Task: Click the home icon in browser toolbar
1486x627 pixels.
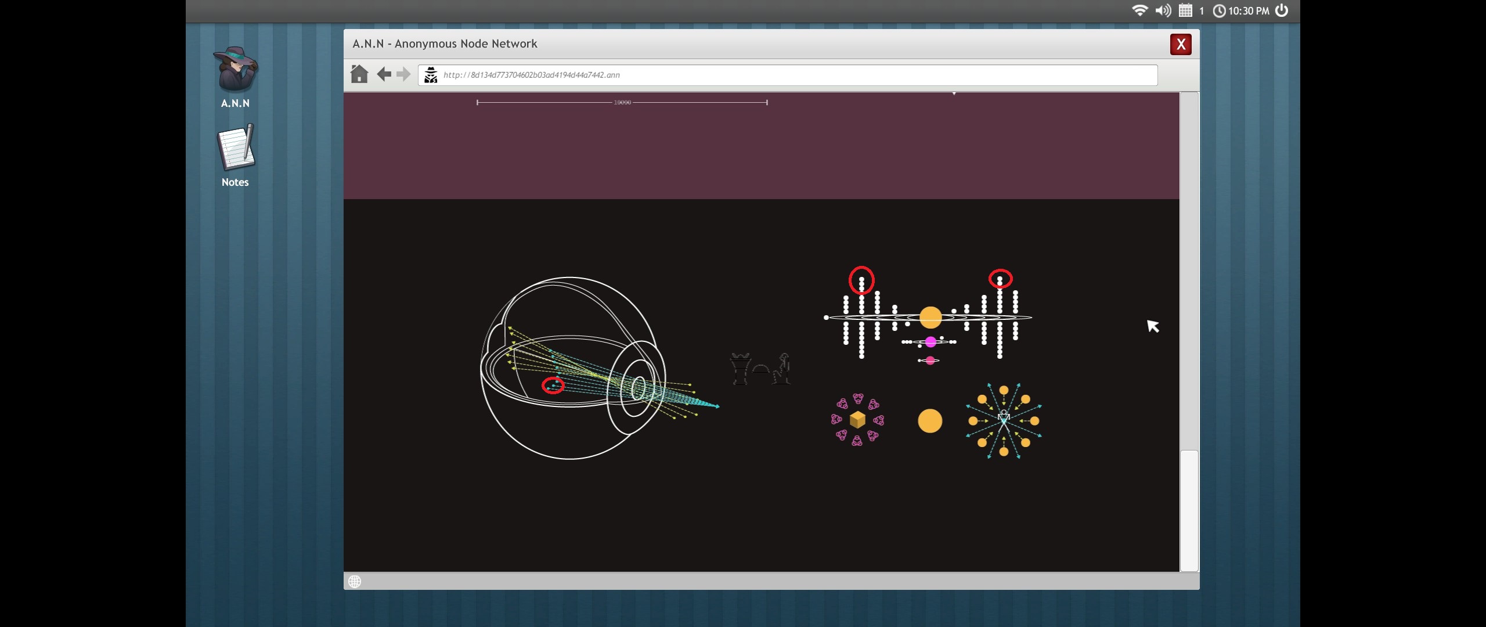Action: coord(359,74)
